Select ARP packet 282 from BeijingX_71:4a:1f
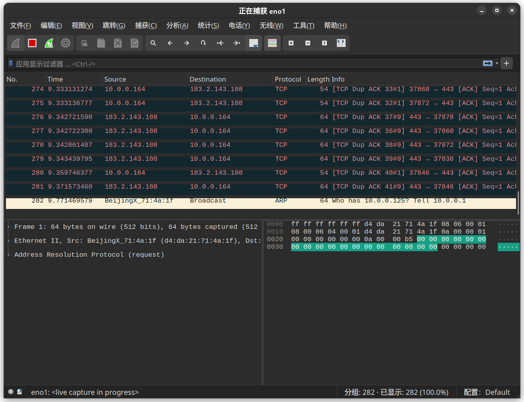The width and height of the screenshot is (524, 402). point(261,202)
